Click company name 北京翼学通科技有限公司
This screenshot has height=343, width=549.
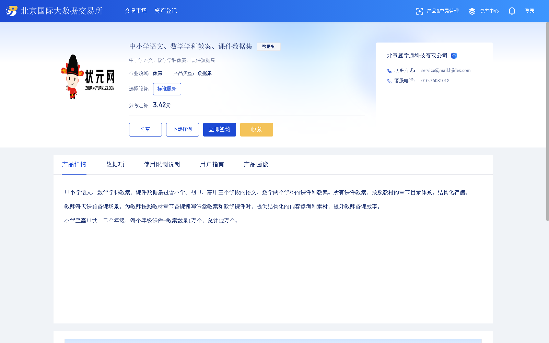[x=417, y=56]
